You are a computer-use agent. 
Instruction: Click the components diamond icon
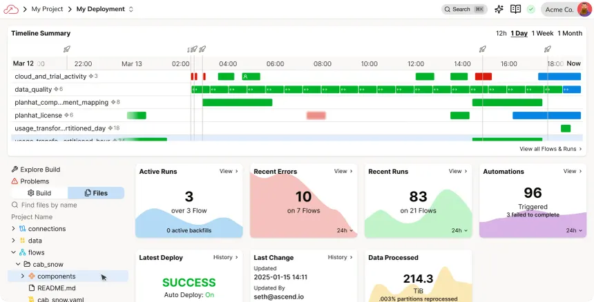tap(32, 276)
